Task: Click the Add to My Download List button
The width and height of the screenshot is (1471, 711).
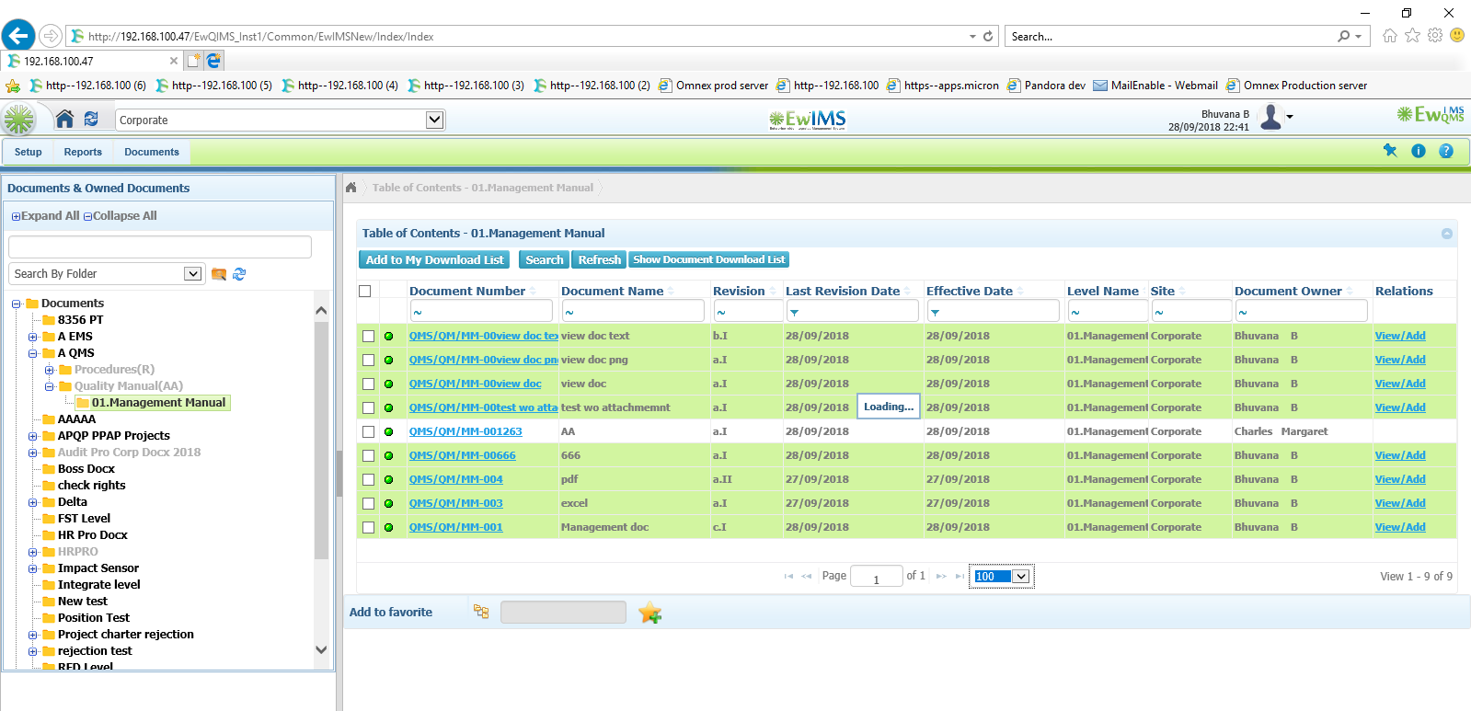Action: click(x=434, y=260)
